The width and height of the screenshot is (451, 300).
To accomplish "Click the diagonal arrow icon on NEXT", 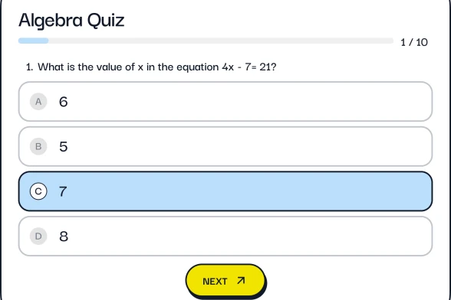I will click(x=241, y=280).
